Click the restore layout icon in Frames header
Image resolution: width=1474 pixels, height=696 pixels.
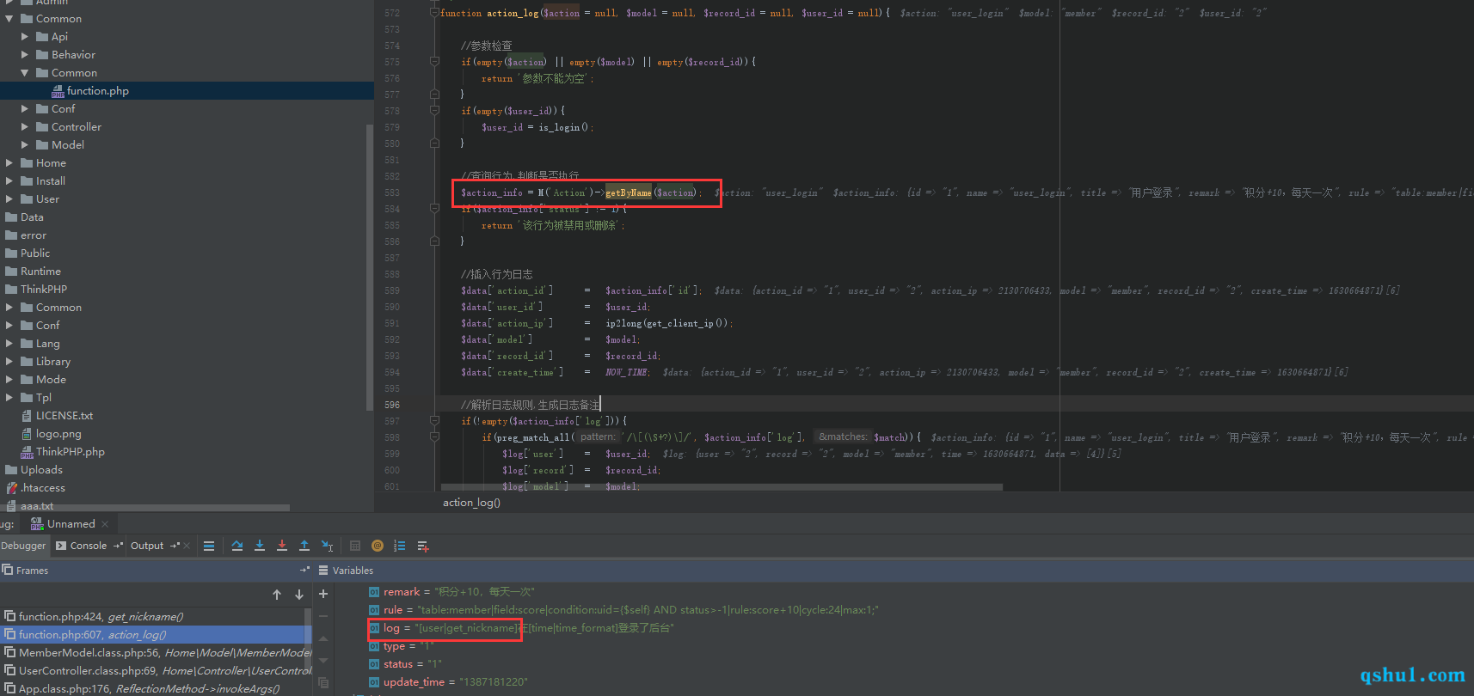[304, 571]
